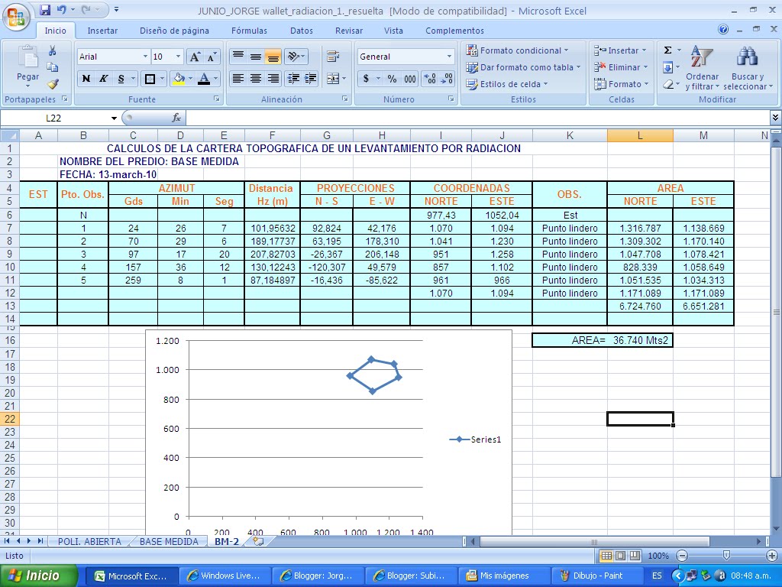Apply percent style
The image size is (782, 587).
point(392,79)
